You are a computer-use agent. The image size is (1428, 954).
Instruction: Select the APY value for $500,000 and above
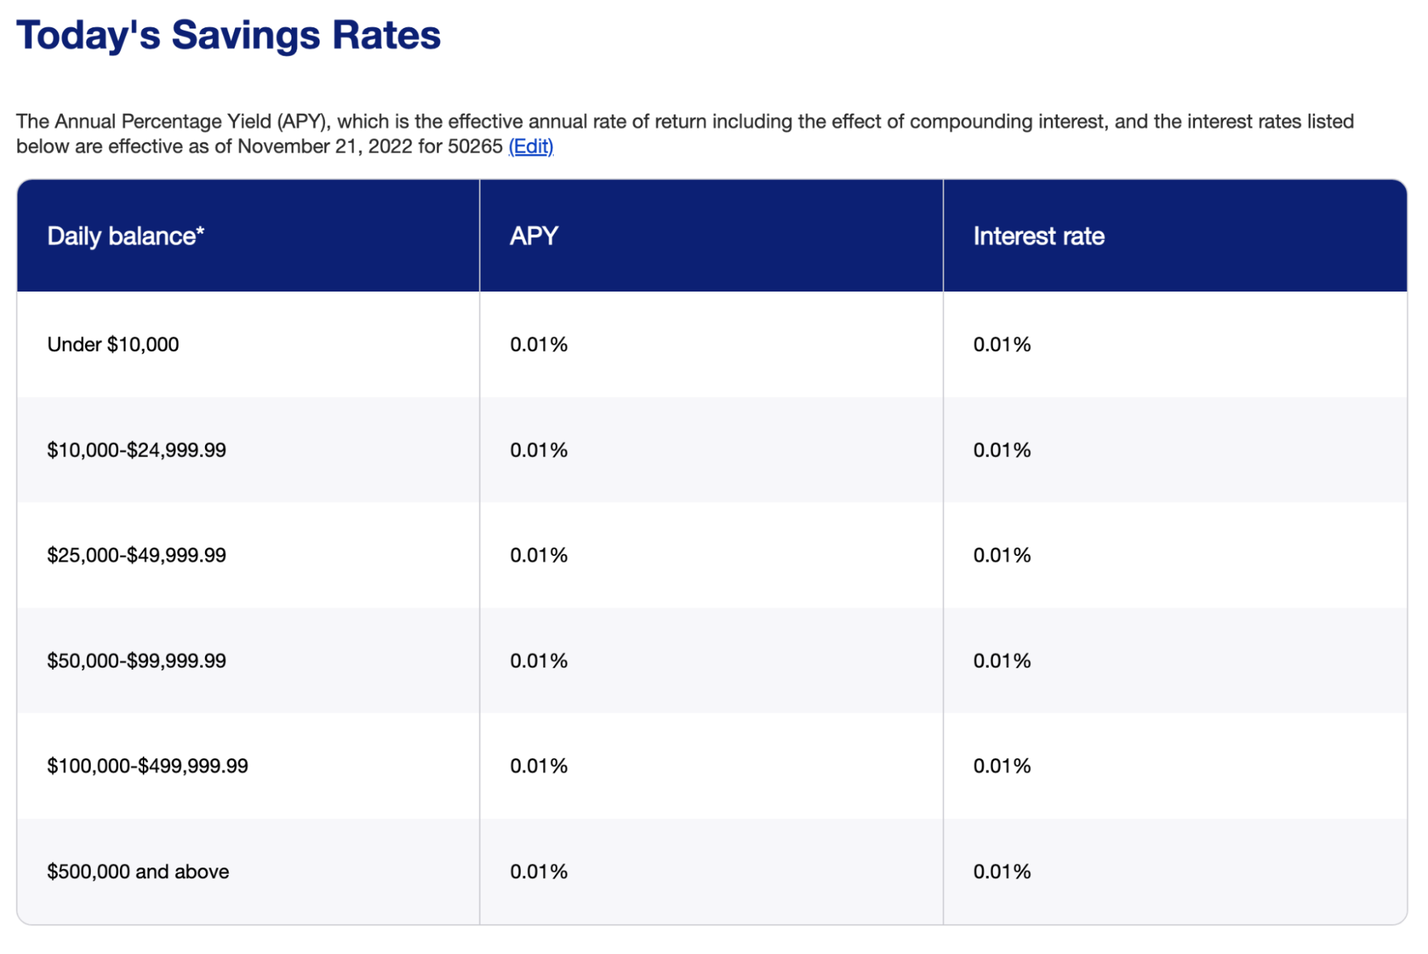[539, 872]
